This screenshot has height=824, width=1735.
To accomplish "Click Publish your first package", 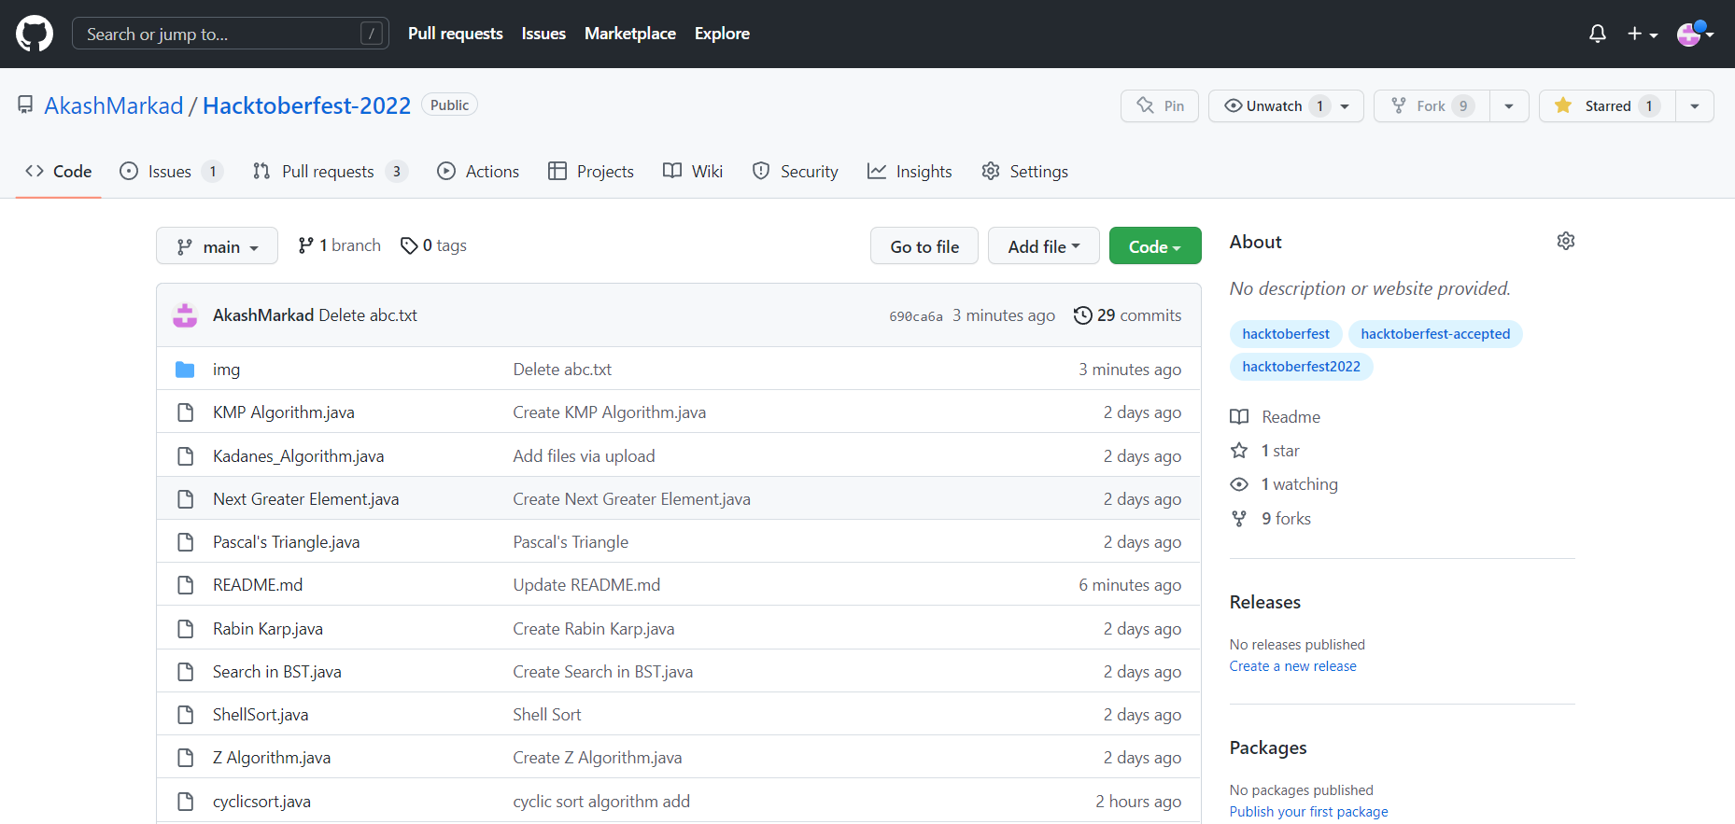I will pyautogui.click(x=1308, y=812).
